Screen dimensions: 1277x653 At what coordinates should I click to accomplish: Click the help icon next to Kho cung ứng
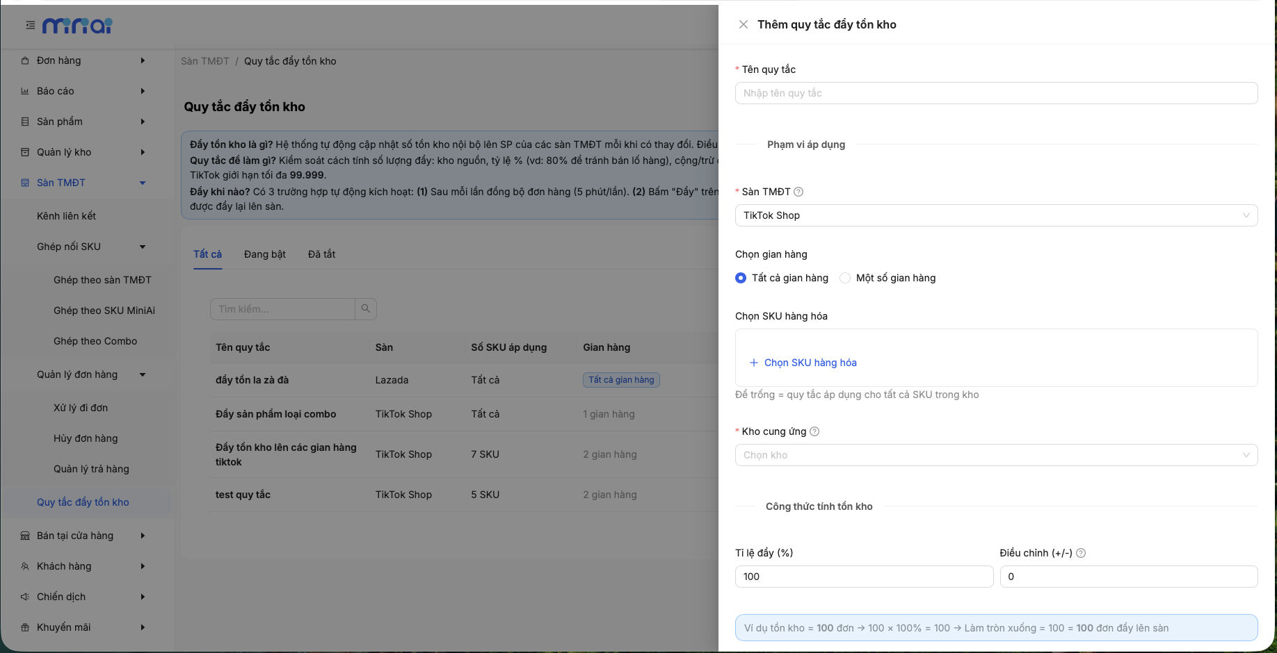click(x=814, y=431)
